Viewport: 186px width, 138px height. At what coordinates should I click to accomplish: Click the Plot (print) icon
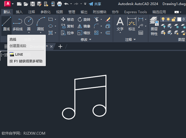[x=59, y=4]
